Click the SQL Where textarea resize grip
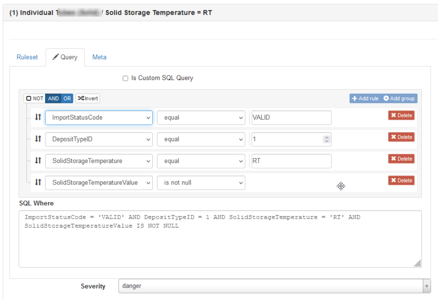 418,264
